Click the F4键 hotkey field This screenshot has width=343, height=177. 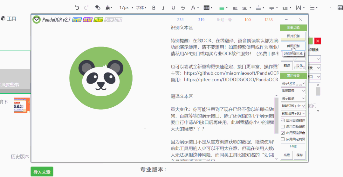293,146
